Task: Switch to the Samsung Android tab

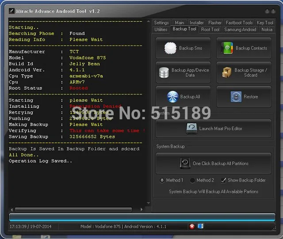Action: pyautogui.click(x=240, y=30)
